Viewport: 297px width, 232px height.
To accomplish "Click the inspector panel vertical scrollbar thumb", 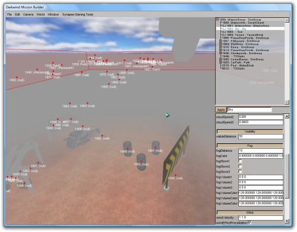I will pyautogui.click(x=287, y=175).
